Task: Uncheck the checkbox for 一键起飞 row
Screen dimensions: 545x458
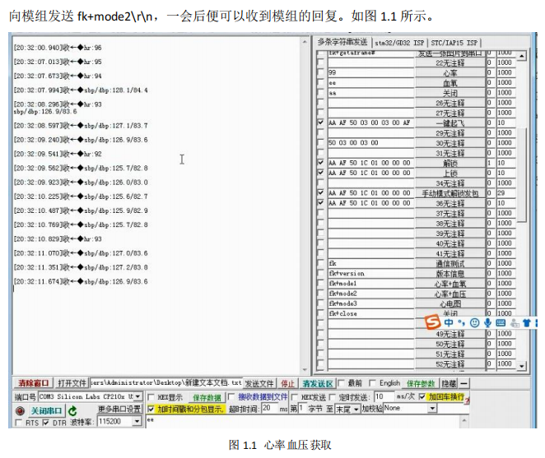Action: click(x=320, y=123)
